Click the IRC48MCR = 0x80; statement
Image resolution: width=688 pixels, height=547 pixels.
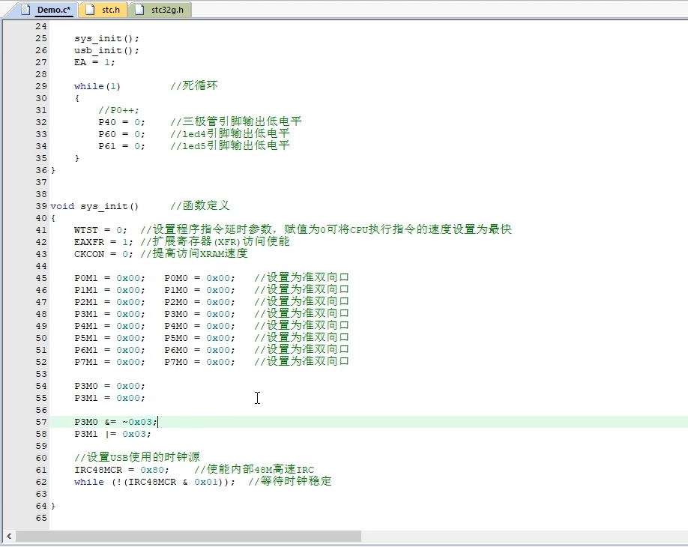click(121, 470)
